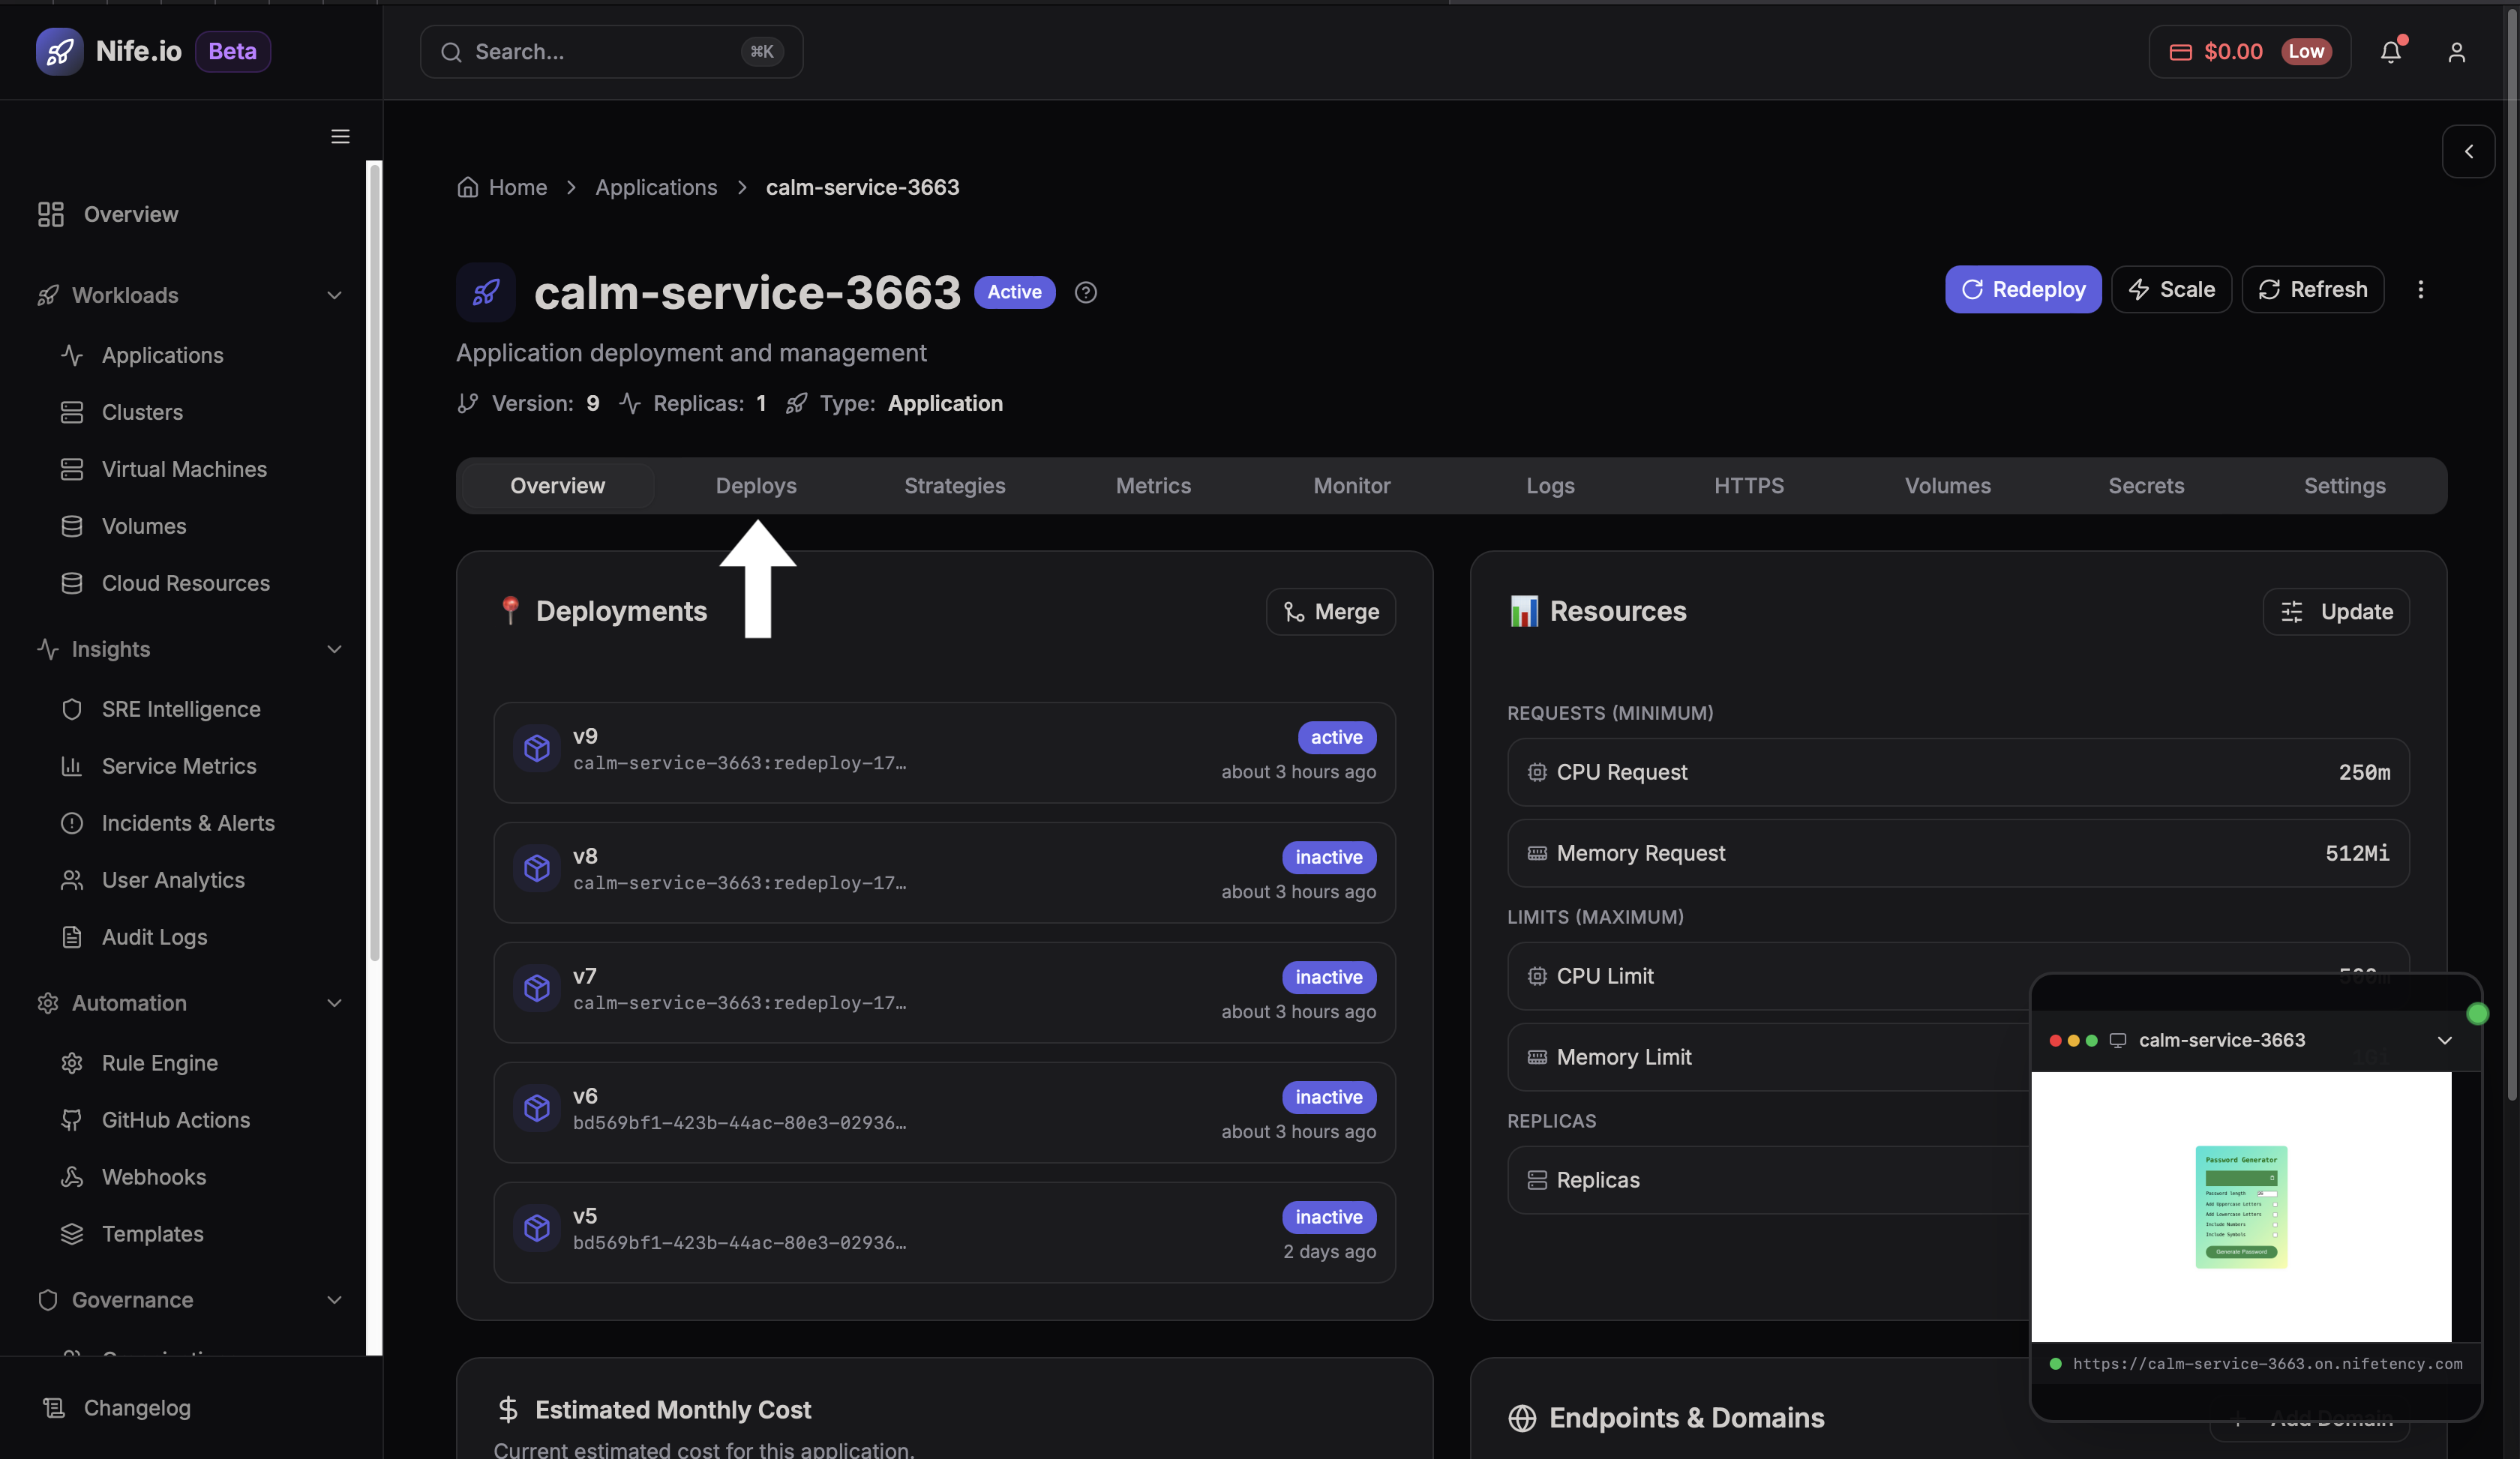2520x1459 pixels.
Task: Collapse the Automation sidebar section
Action: (334, 1003)
